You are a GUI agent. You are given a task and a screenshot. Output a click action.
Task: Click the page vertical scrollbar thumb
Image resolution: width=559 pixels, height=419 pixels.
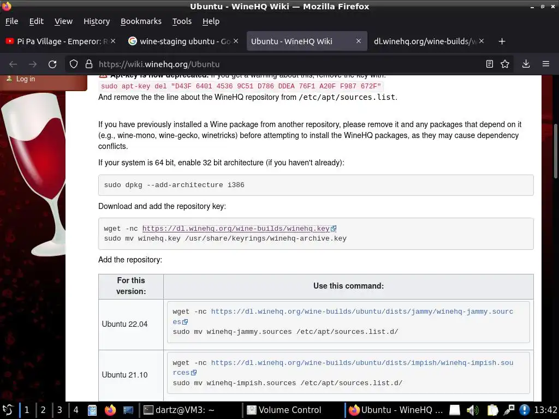click(x=555, y=151)
